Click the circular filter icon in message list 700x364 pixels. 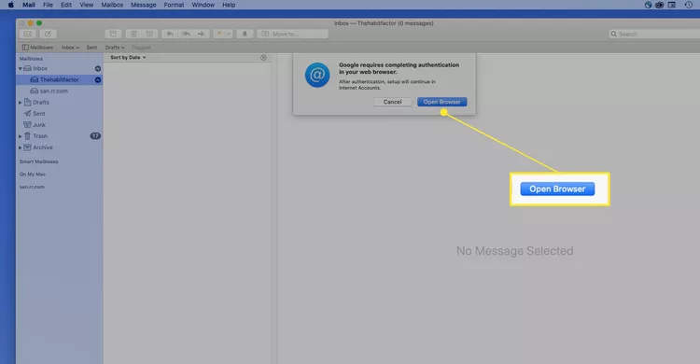point(263,58)
